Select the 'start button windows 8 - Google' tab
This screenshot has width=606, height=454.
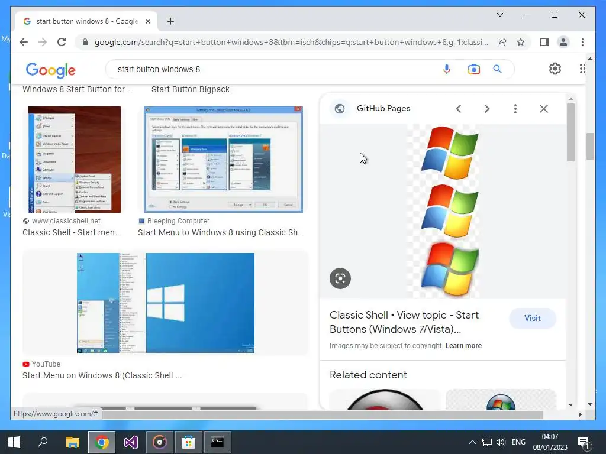point(86,21)
